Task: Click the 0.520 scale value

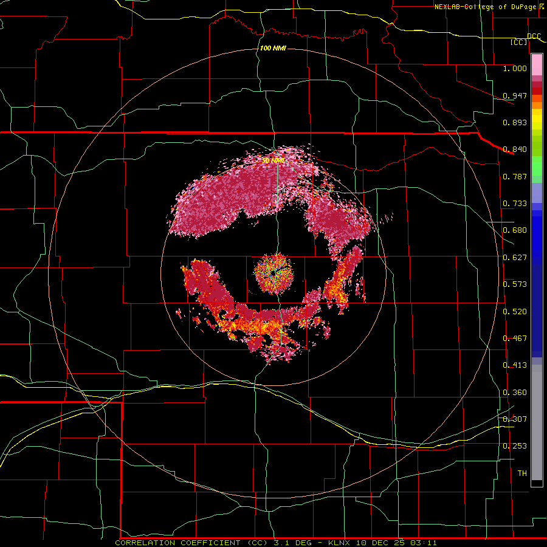Action: pos(515,312)
